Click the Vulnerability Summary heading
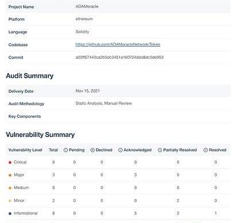 (x=40, y=134)
